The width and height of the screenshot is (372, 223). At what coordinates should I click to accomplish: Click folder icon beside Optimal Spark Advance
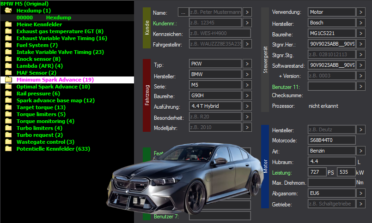click(x=8, y=87)
